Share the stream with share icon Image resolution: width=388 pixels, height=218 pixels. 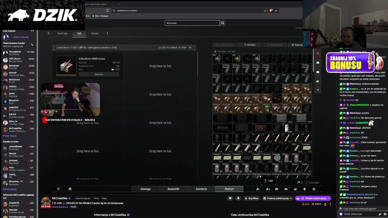[x=325, y=204]
